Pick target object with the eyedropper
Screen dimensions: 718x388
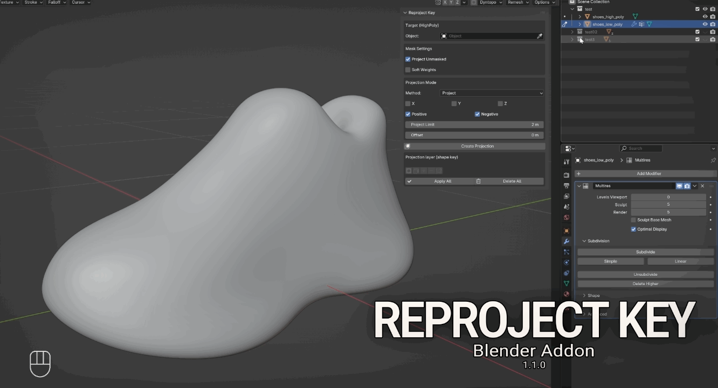click(540, 36)
